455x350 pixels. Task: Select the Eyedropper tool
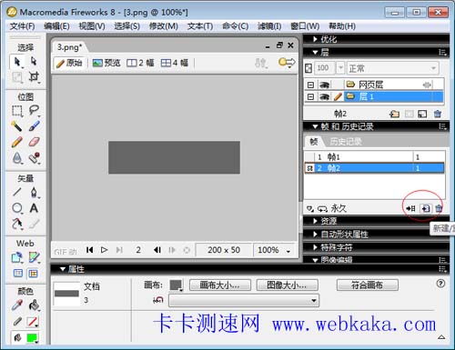tap(17, 305)
